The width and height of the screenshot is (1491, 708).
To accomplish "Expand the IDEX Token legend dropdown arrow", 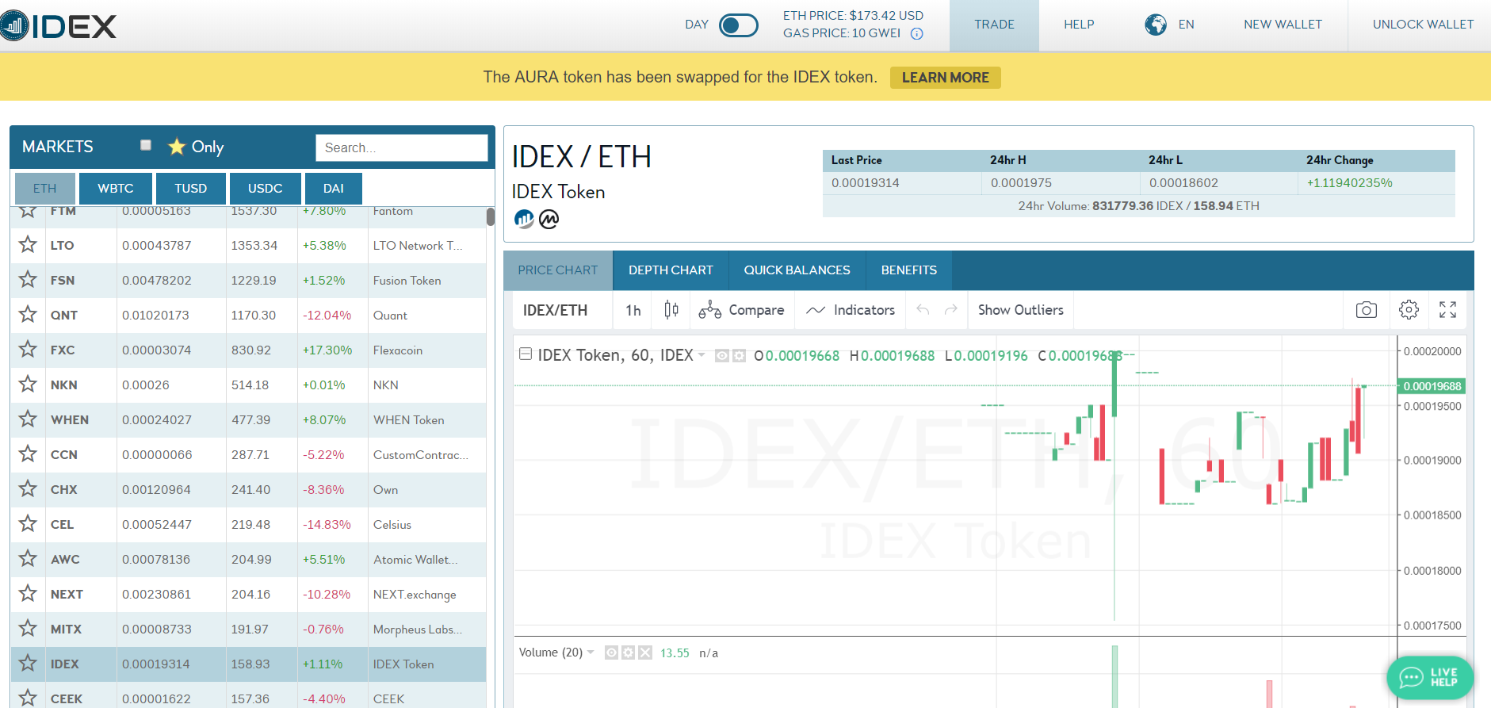I will point(702,355).
